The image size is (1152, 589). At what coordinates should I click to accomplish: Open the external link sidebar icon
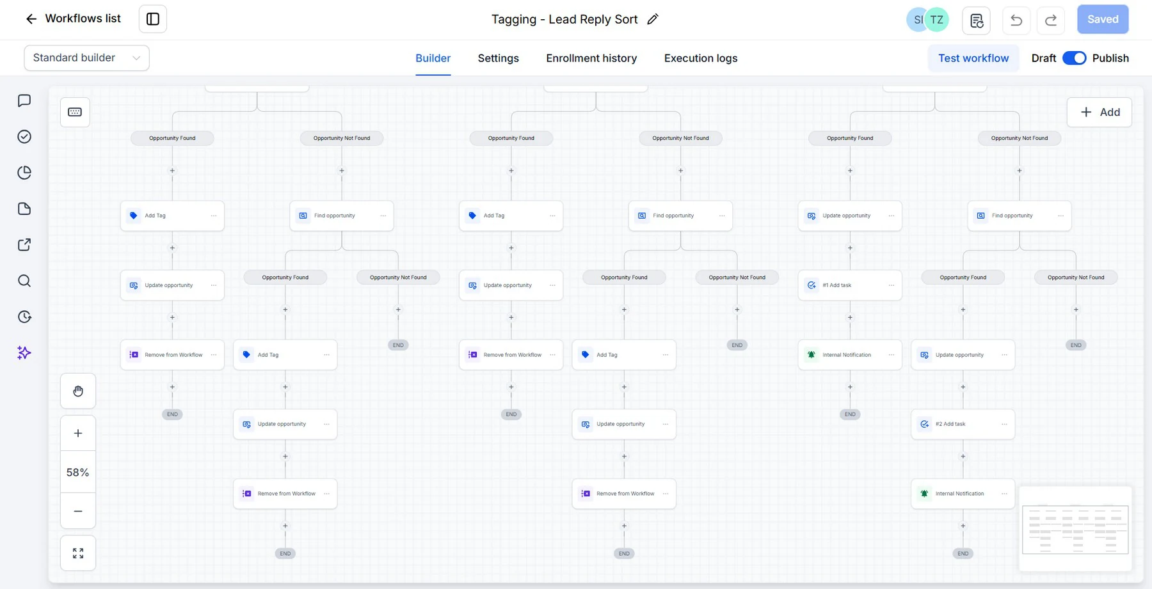24,245
